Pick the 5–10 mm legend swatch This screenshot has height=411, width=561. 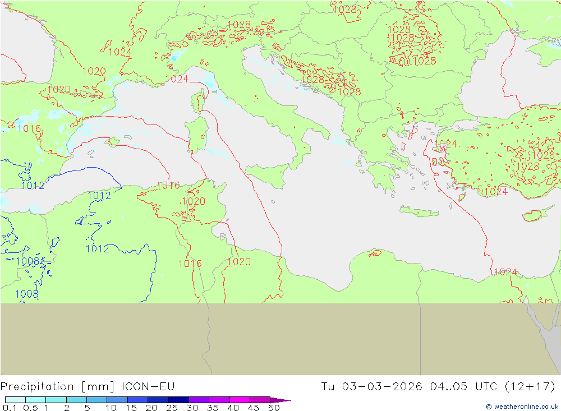pos(97,400)
